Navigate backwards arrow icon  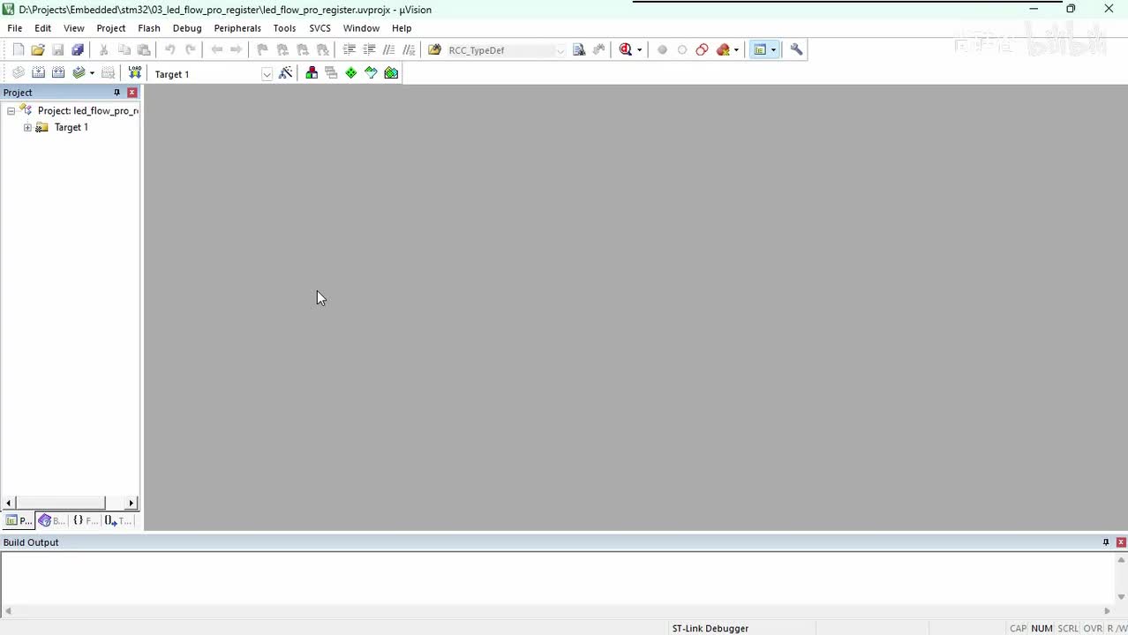pyautogui.click(x=216, y=50)
